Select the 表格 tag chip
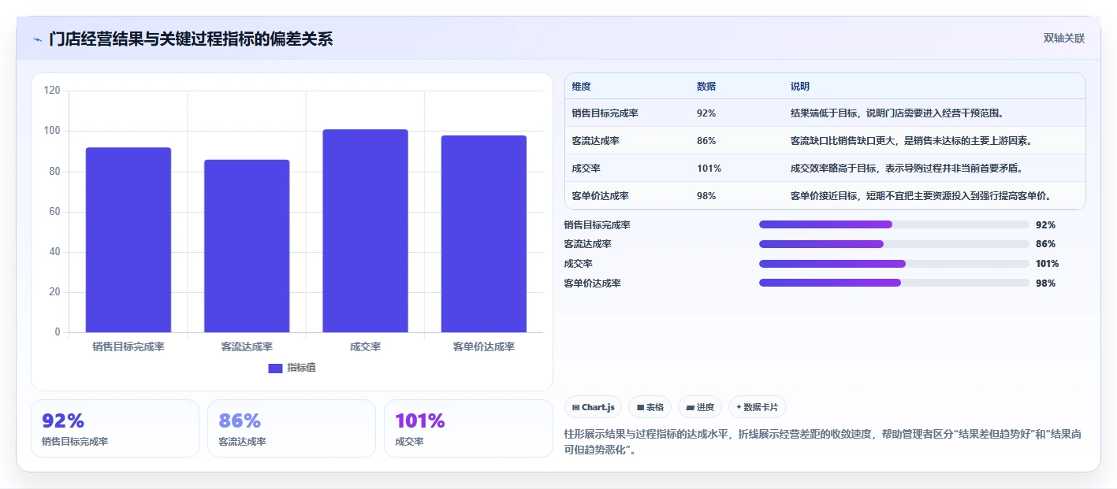Image resolution: width=1117 pixels, height=489 pixels. point(650,407)
